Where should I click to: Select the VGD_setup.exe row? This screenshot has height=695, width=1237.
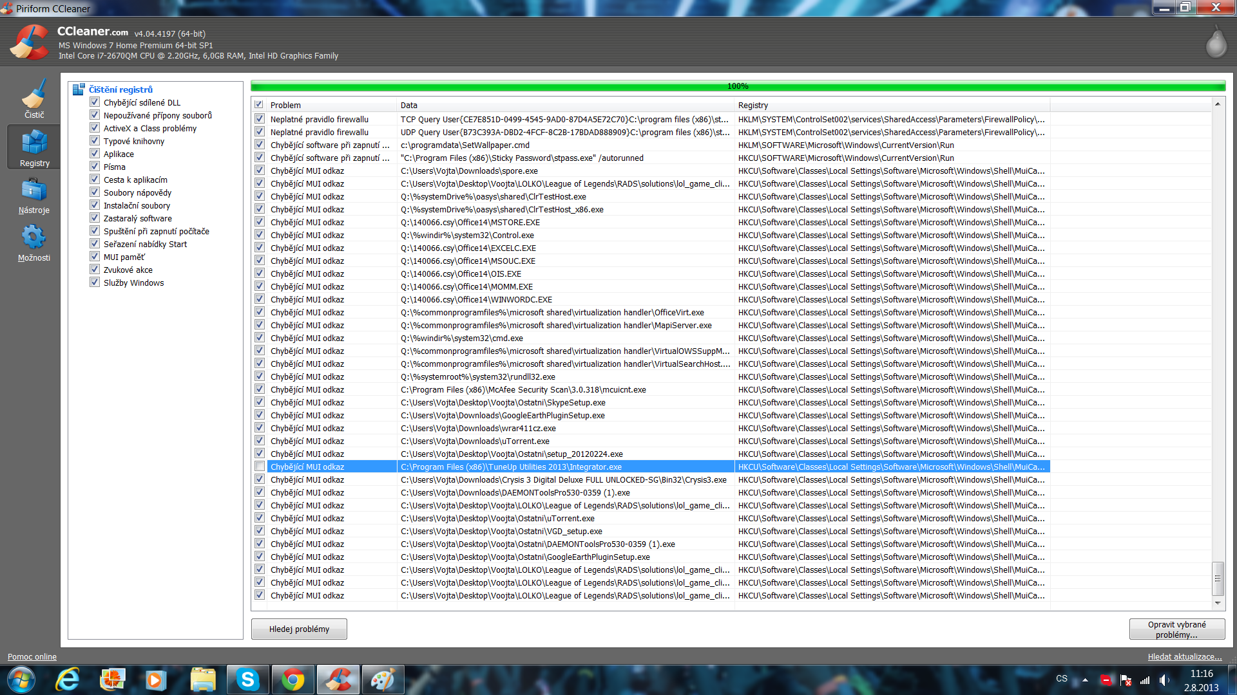click(x=651, y=531)
